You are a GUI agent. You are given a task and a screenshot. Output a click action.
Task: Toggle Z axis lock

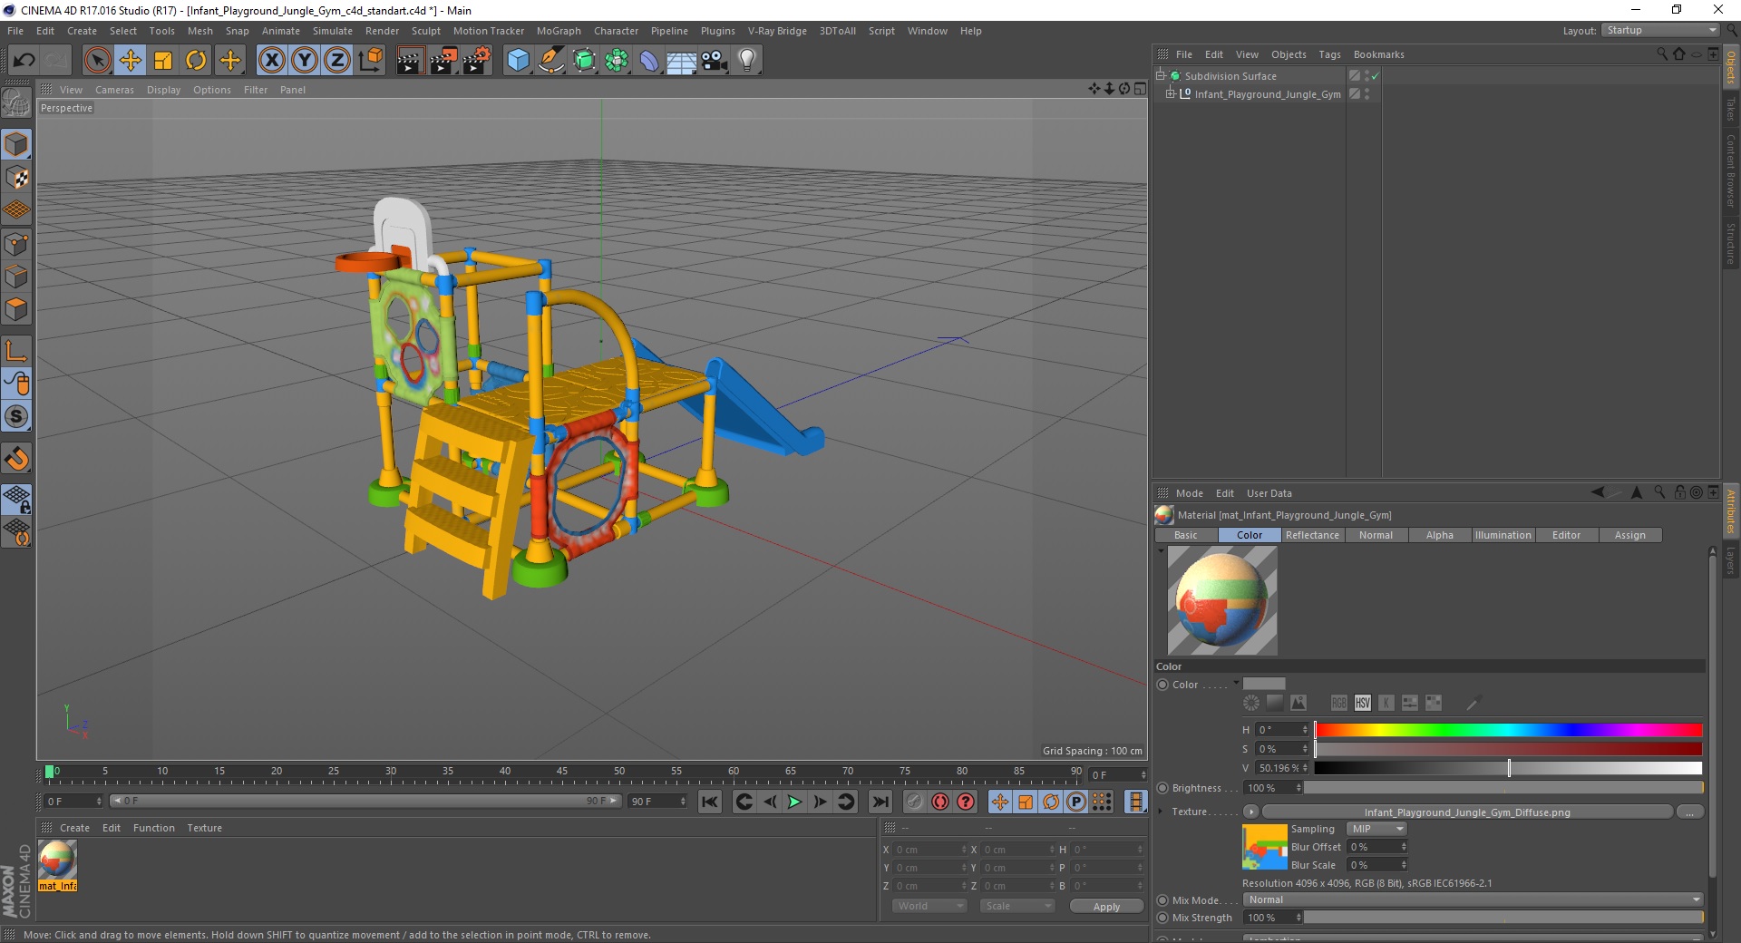[337, 61]
